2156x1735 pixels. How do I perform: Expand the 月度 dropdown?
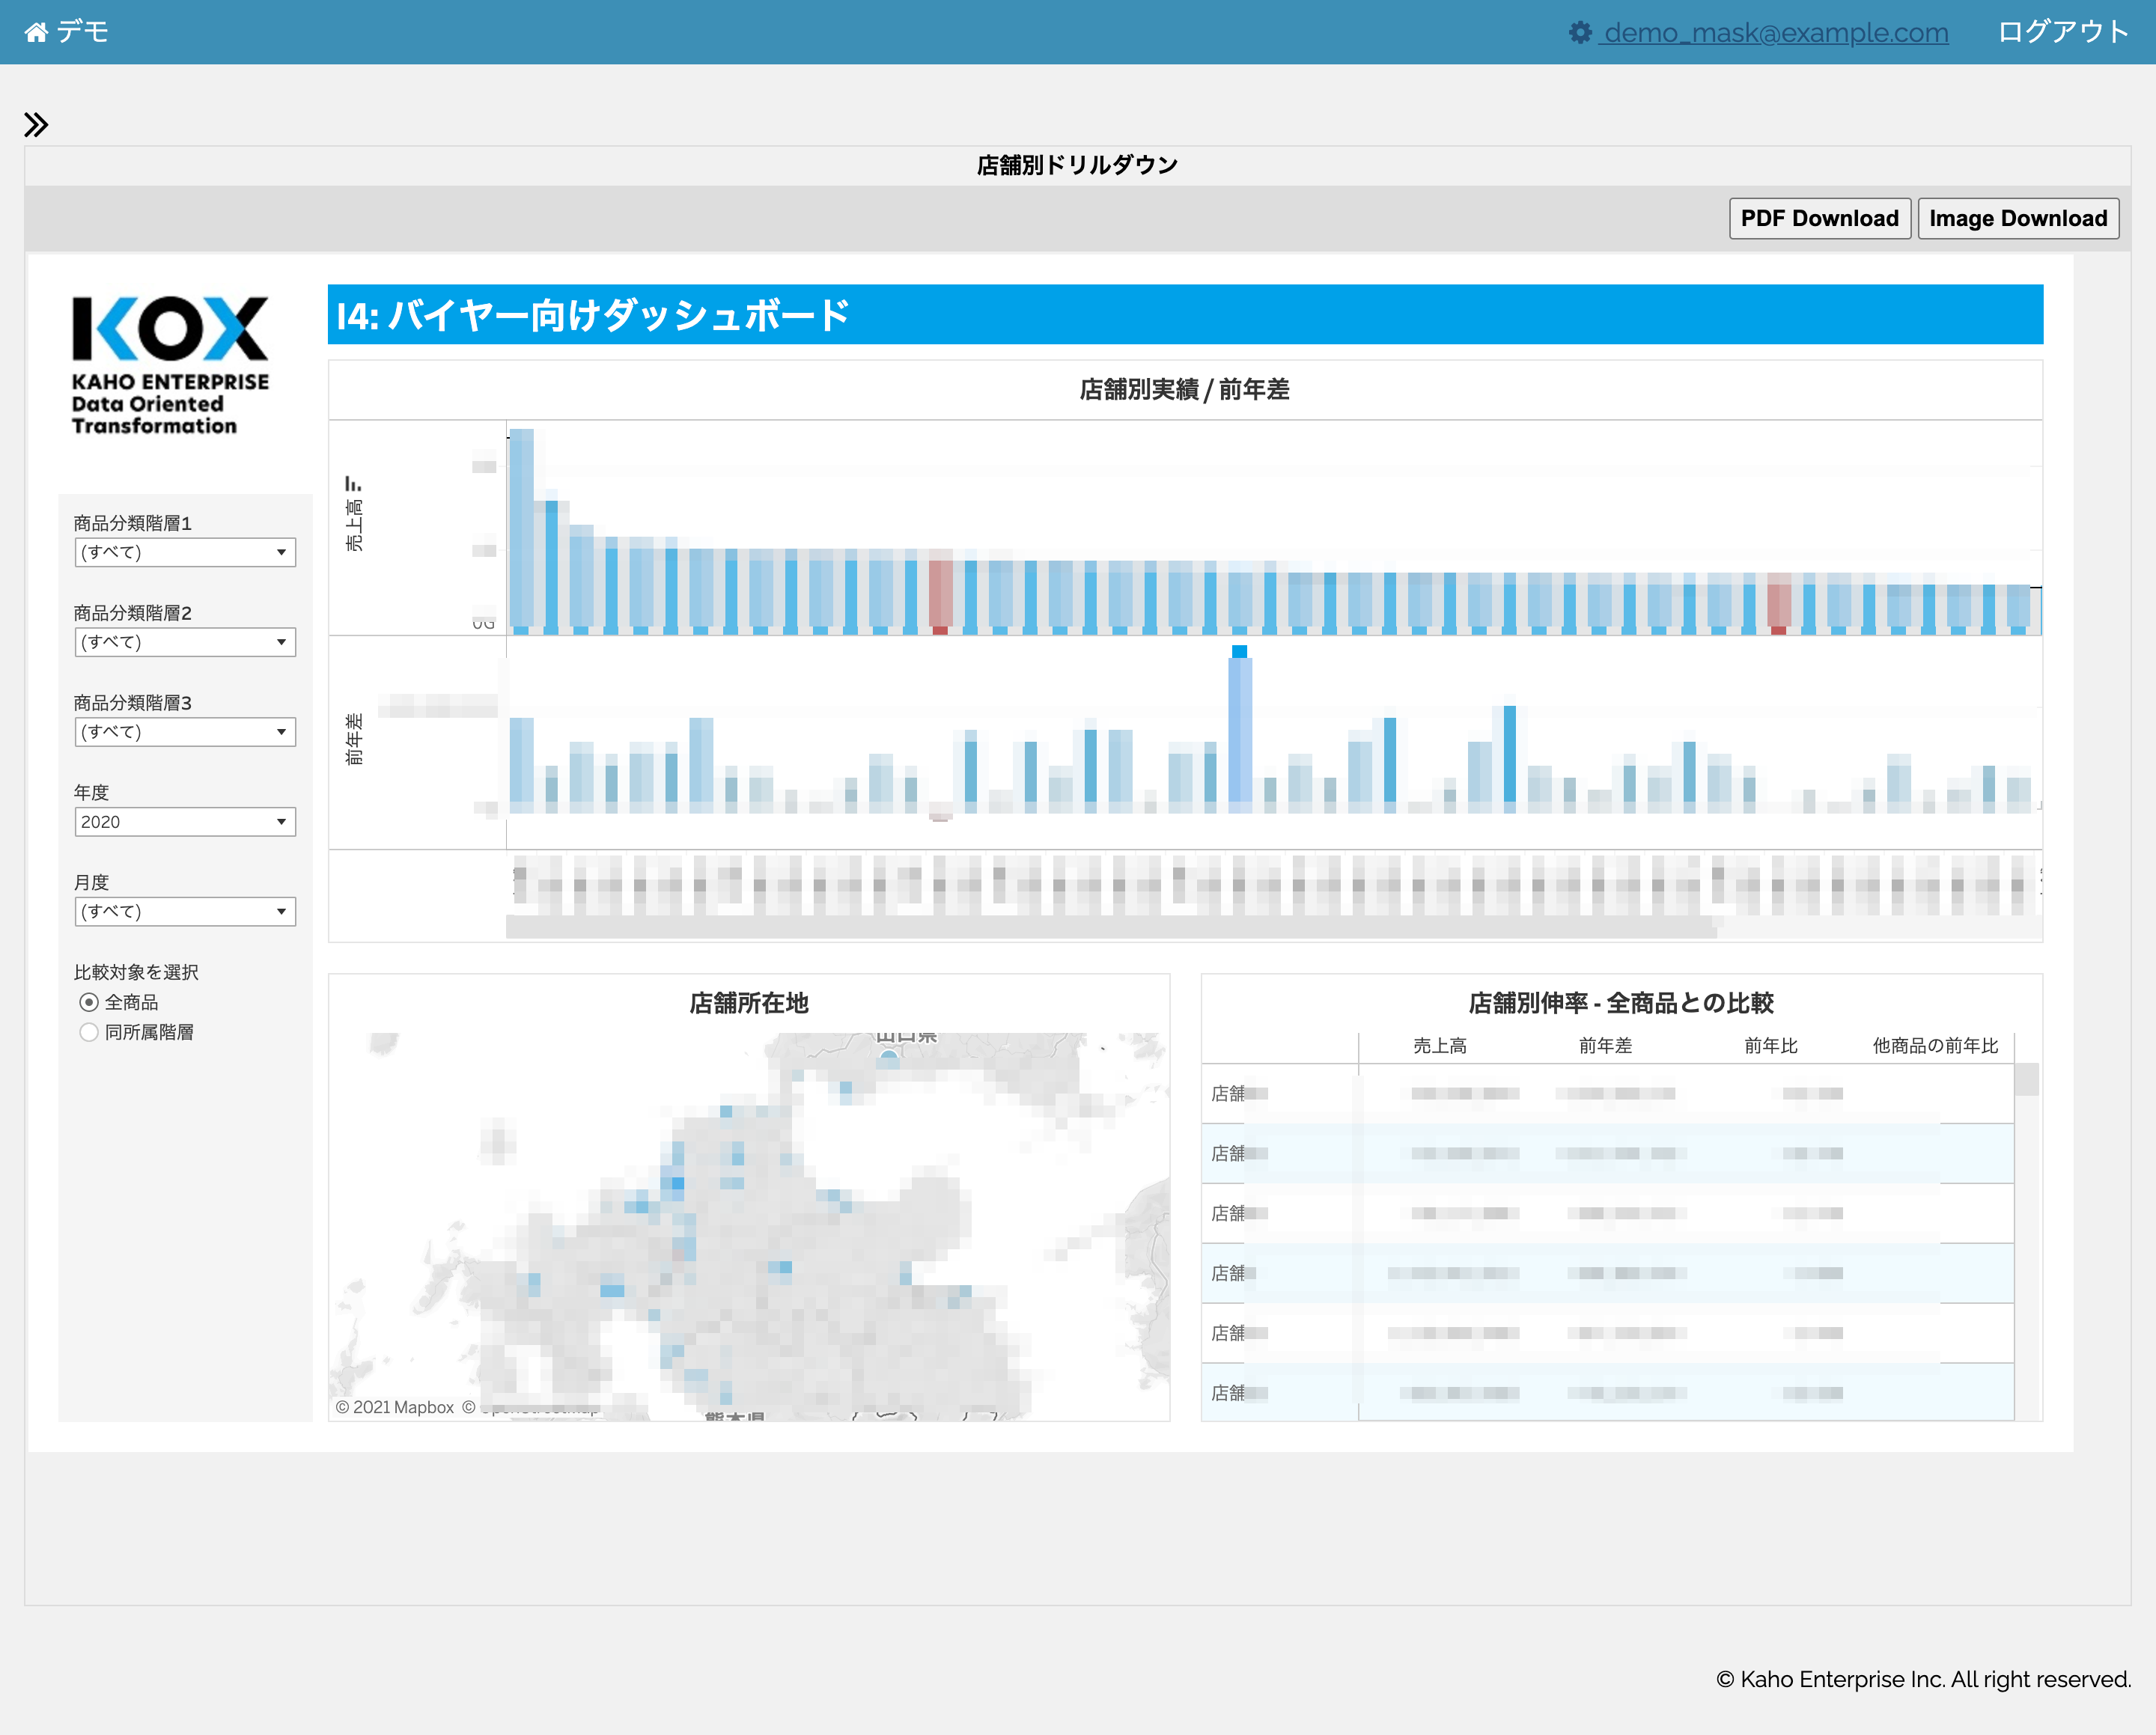pos(185,911)
